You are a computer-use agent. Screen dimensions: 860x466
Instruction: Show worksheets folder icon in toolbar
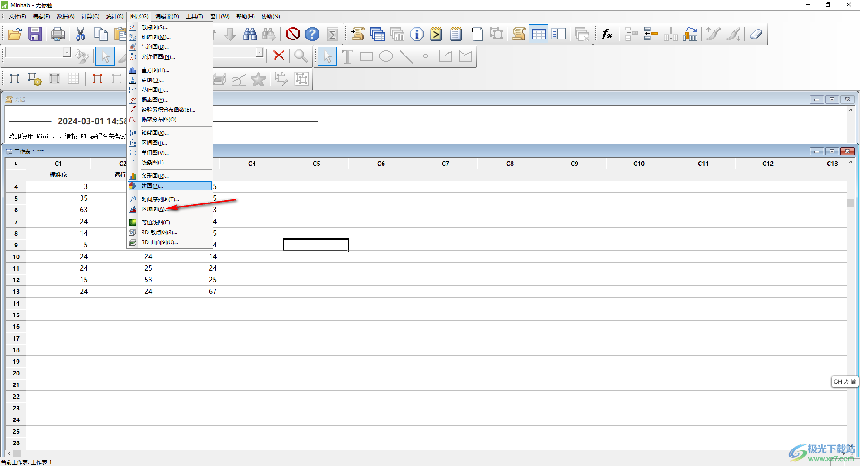(378, 34)
